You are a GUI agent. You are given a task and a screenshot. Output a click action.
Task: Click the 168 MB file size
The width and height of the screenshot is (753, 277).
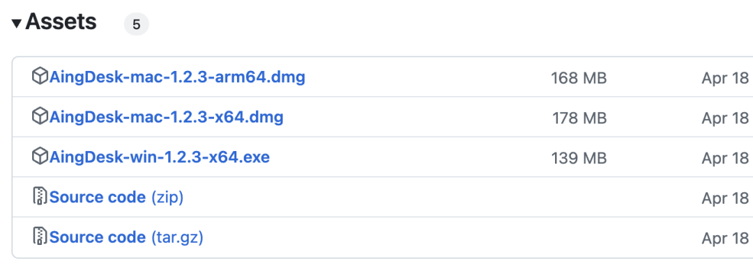(579, 78)
